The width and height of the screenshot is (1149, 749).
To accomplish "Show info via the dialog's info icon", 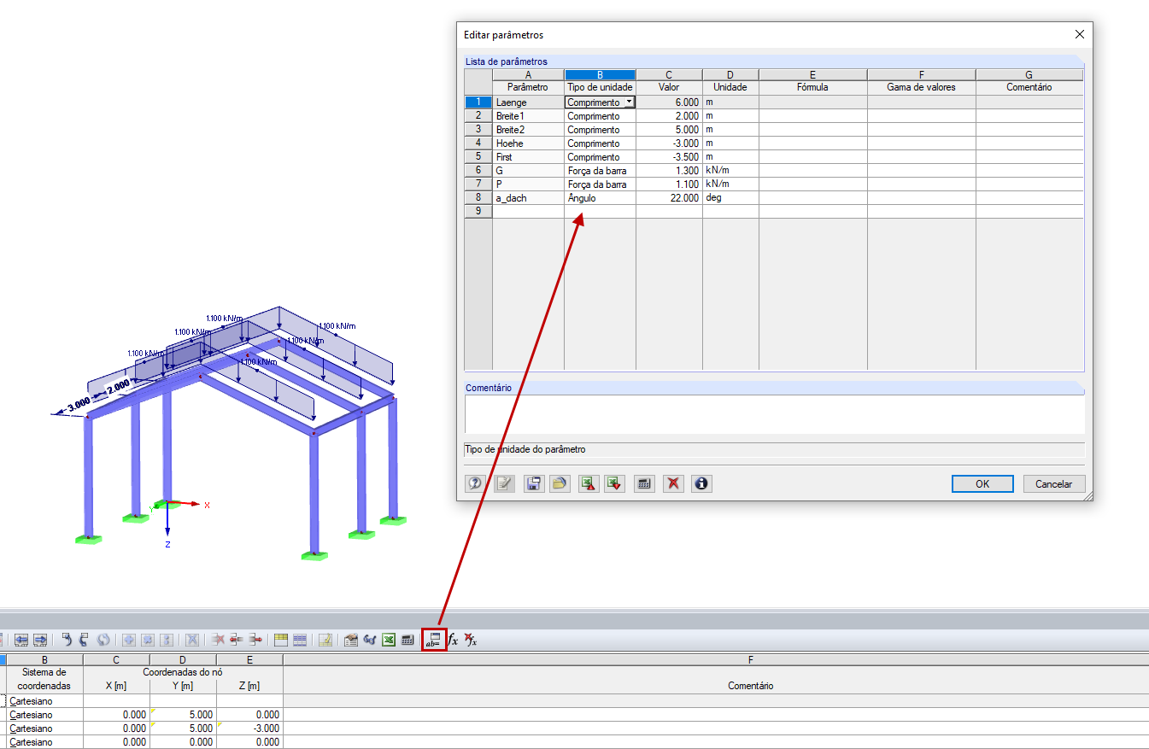I will tap(701, 483).
